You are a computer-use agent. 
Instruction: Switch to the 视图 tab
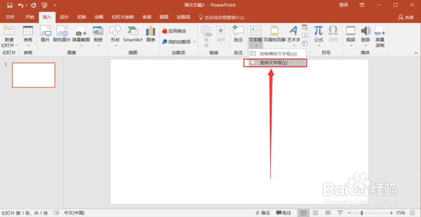(164, 17)
